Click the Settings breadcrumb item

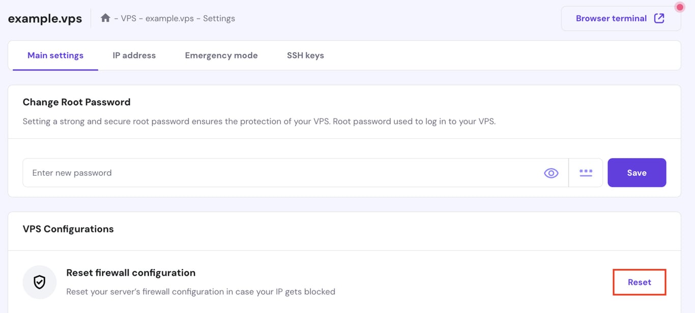[219, 18]
